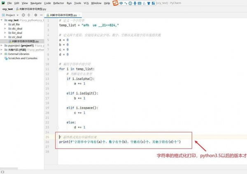Close the open .py editor tab

[x=79, y=15]
